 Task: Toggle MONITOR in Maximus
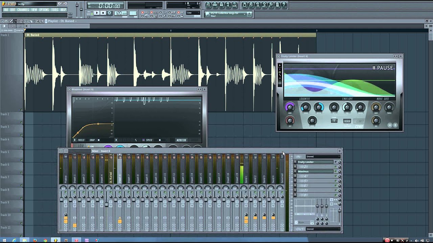click(181, 140)
